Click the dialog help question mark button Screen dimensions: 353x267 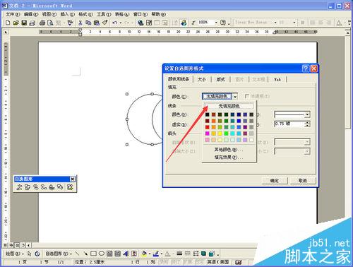(306, 69)
